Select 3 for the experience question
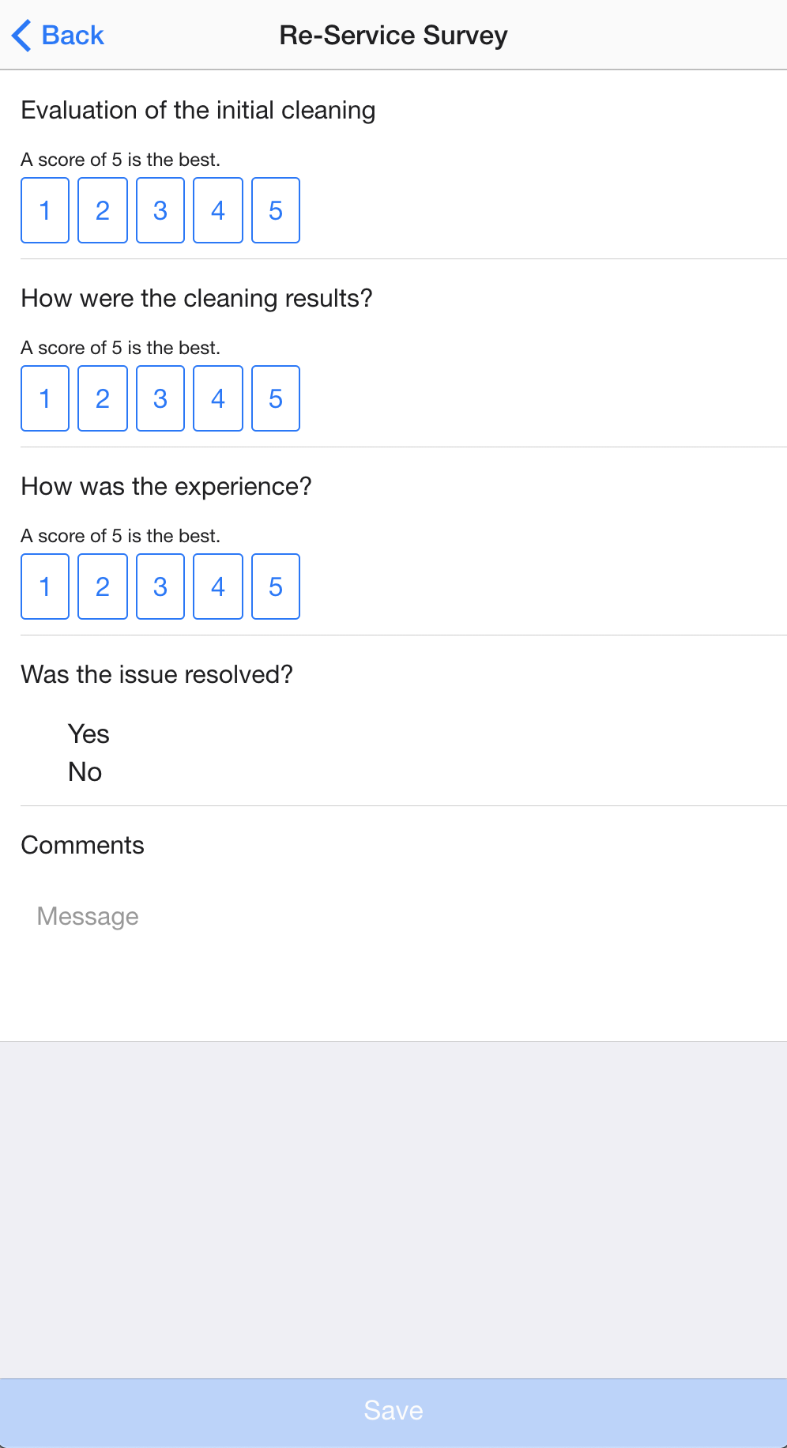The width and height of the screenshot is (787, 1448). [x=160, y=586]
